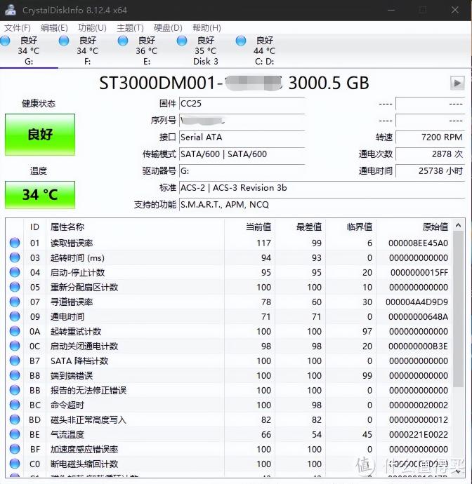
Task: Click status icon for attribute BE 气流温度
Action: click(x=15, y=434)
